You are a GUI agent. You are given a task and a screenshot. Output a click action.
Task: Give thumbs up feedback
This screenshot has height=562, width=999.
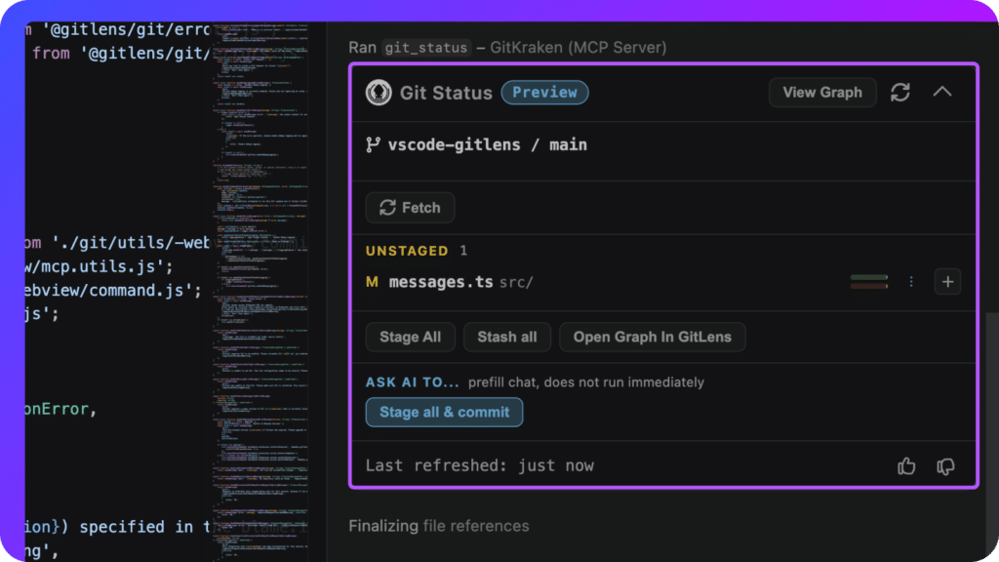coord(906,466)
